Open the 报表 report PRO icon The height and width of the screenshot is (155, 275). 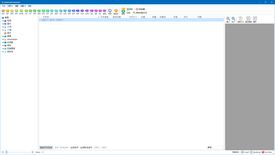(123, 11)
